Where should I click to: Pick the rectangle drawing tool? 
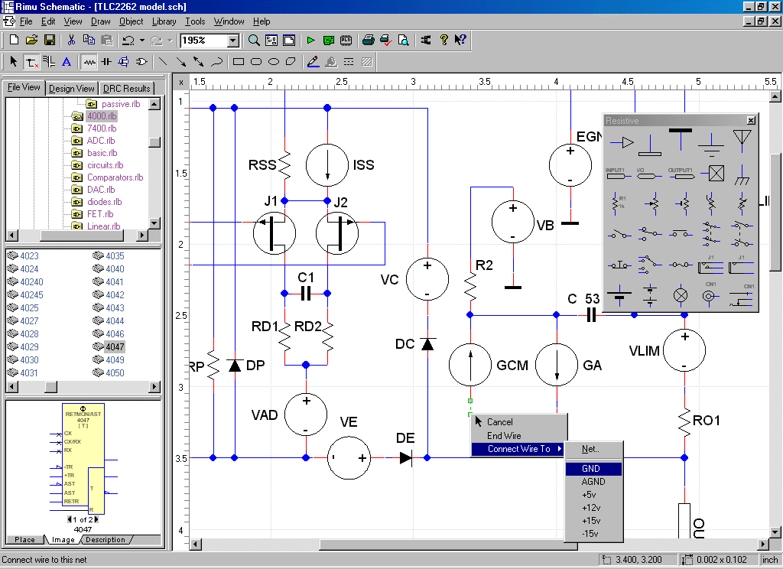pos(237,61)
